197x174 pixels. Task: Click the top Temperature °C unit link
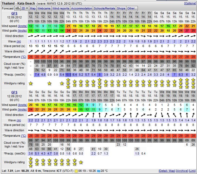24,57
